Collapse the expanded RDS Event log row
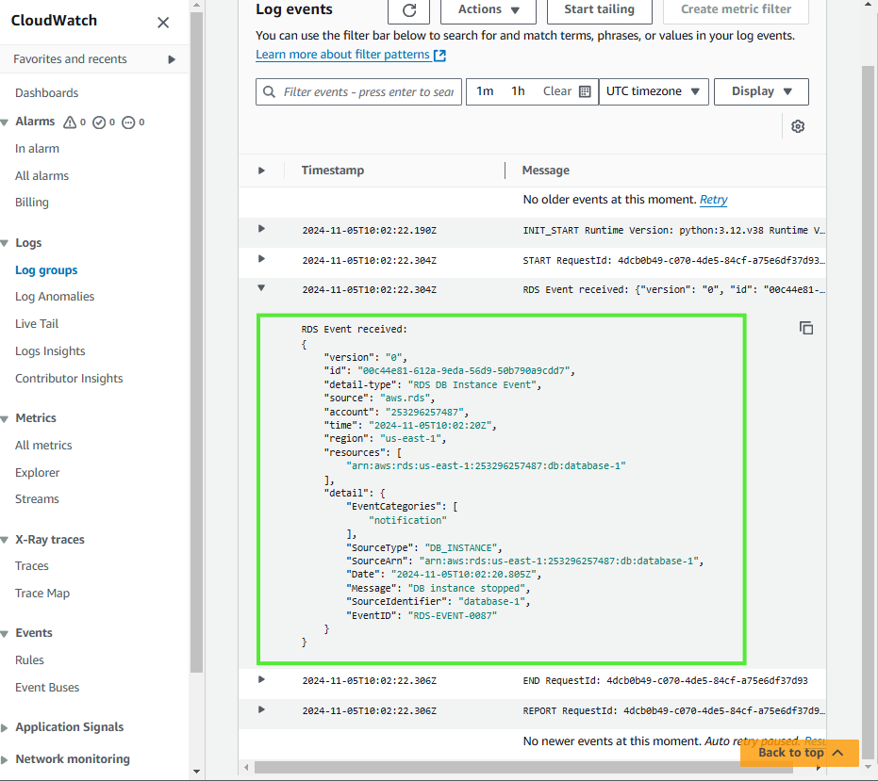This screenshot has width=878, height=781. [x=261, y=289]
